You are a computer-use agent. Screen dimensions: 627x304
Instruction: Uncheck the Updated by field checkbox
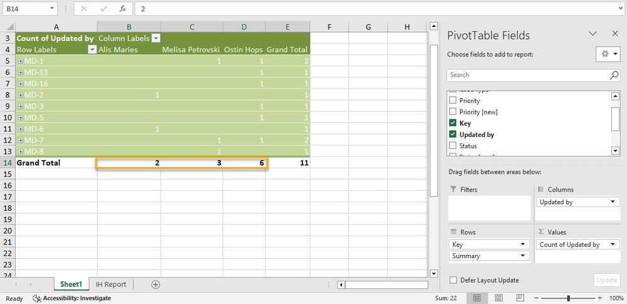click(453, 134)
